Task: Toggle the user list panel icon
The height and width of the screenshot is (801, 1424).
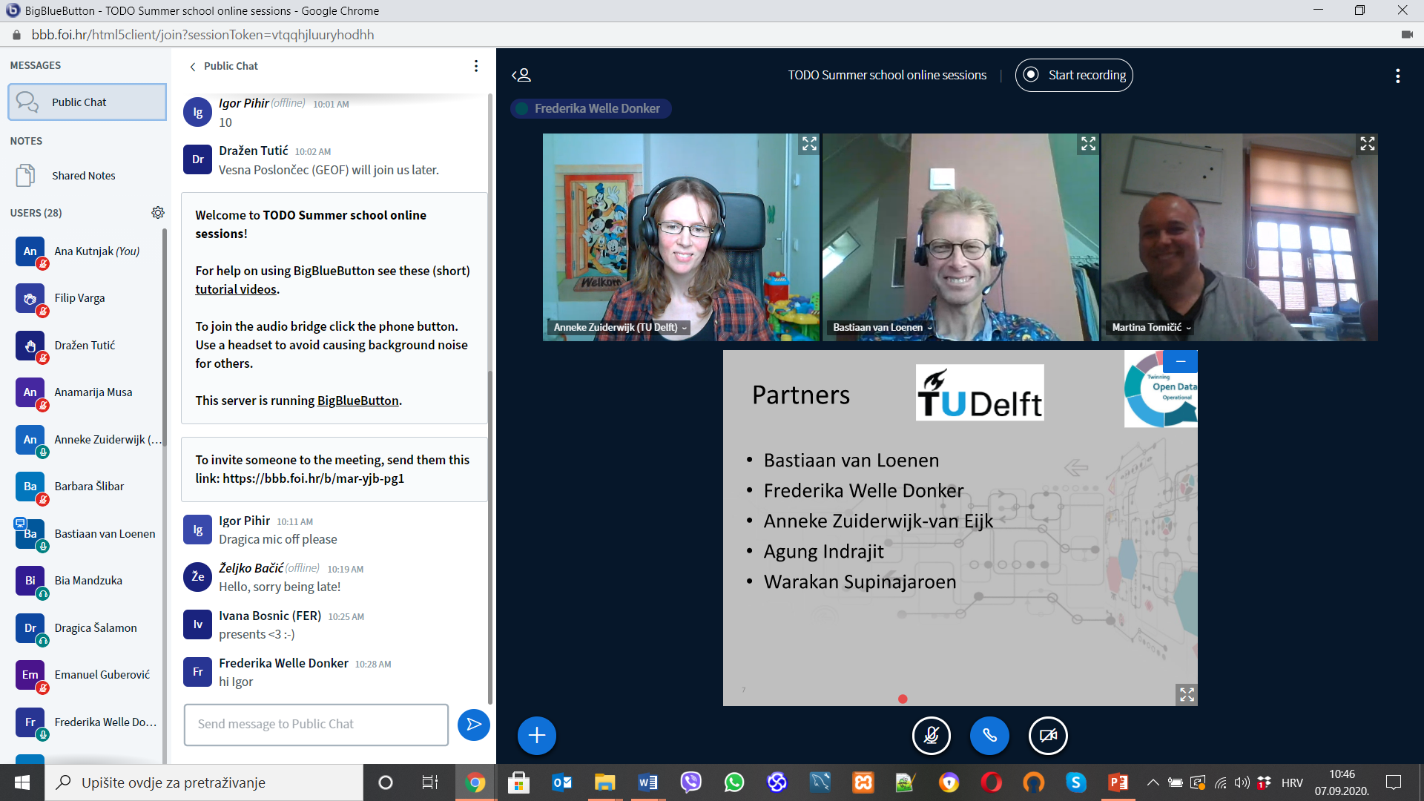Action: point(521,75)
